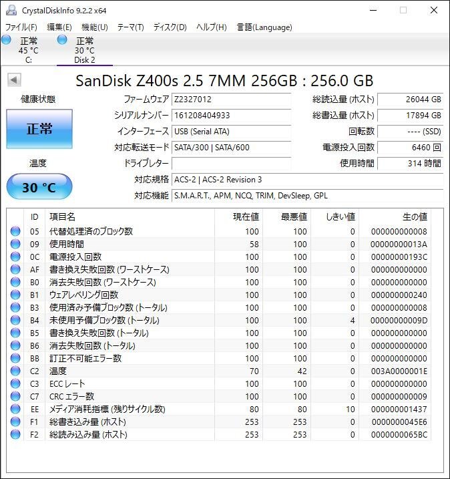Click serial number field 161208404933
450x479 pixels.
pos(231,116)
